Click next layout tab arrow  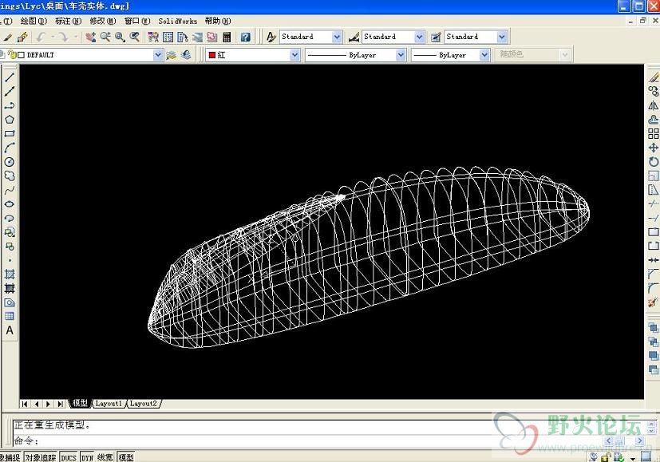[49, 404]
